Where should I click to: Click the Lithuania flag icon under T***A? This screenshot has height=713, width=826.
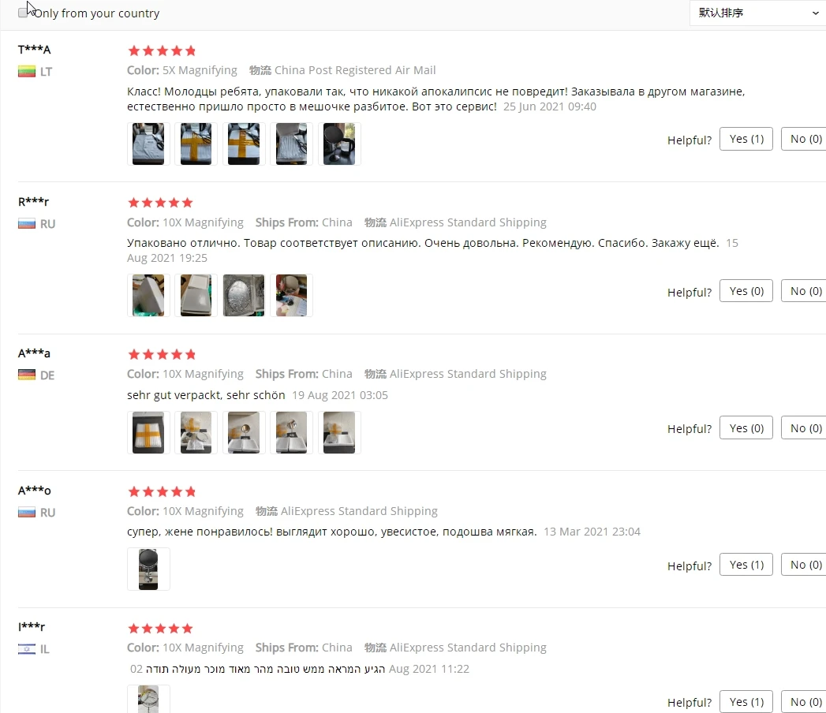click(26, 72)
